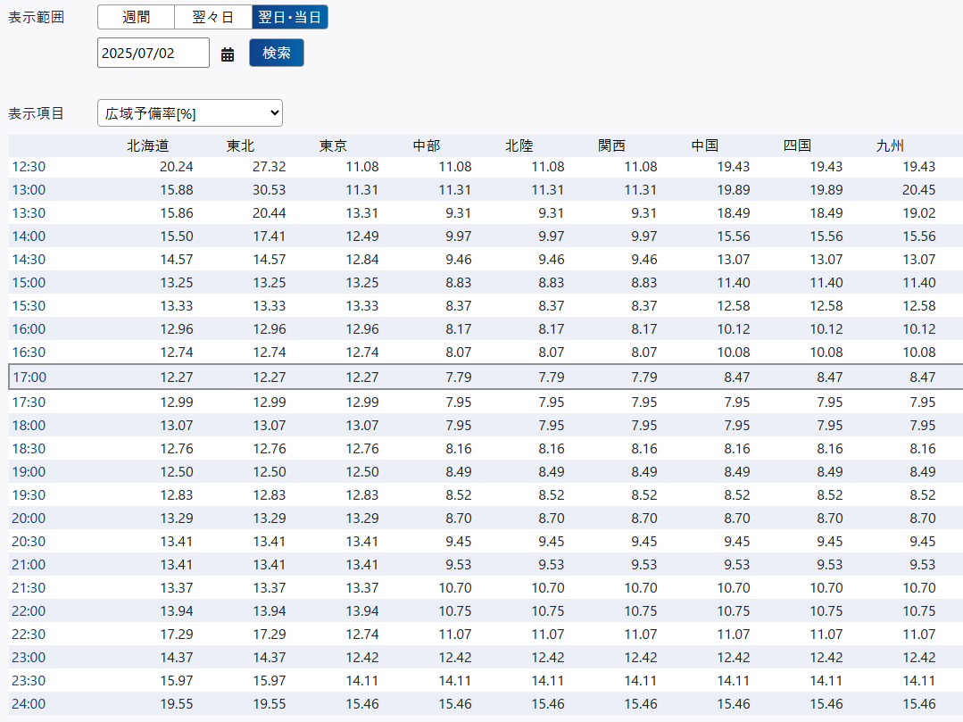Click the 北陸 column header
Image resolution: width=963 pixels, height=722 pixels.
coord(519,145)
